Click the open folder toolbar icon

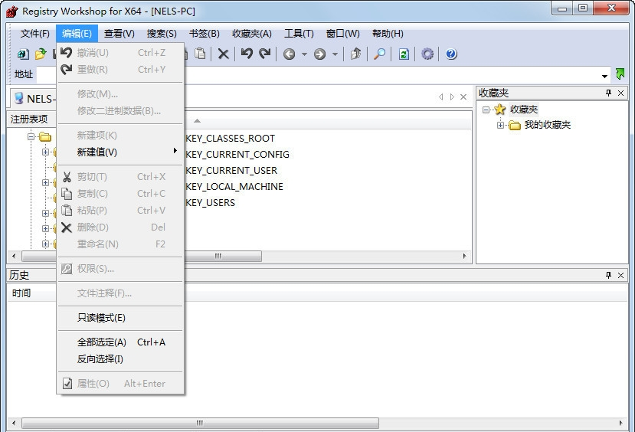pyautogui.click(x=41, y=54)
